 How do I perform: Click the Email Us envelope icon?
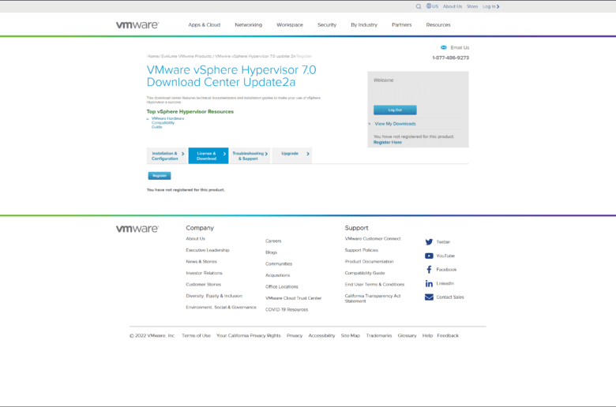444,47
